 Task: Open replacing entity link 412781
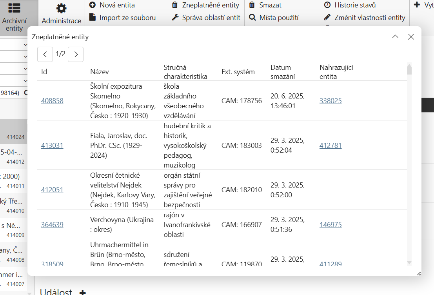[x=330, y=146]
